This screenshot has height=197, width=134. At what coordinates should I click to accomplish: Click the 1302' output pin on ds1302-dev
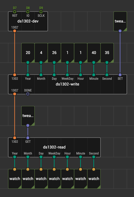click(x=15, y=31)
